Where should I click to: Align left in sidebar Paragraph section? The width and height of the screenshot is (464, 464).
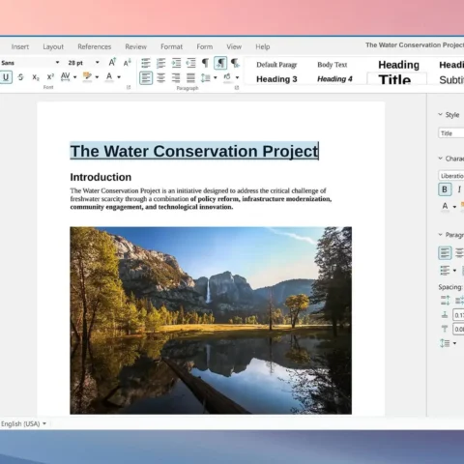click(445, 253)
